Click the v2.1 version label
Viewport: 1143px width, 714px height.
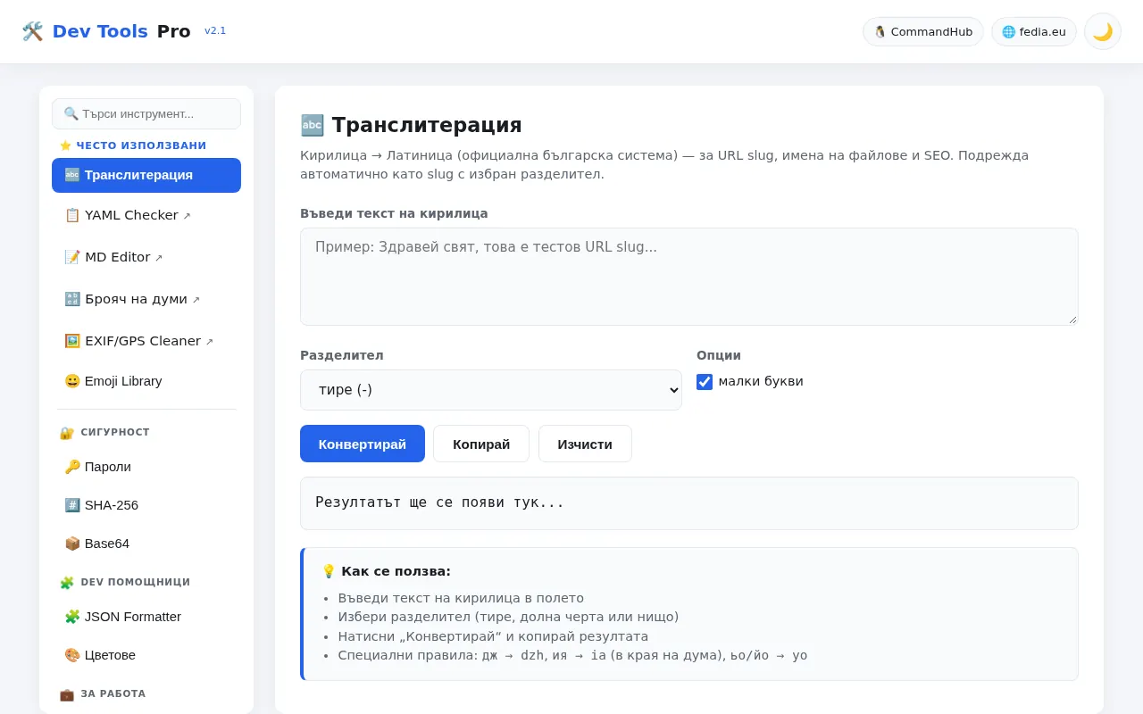click(x=215, y=31)
